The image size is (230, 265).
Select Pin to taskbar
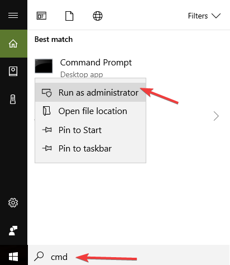[90, 149]
